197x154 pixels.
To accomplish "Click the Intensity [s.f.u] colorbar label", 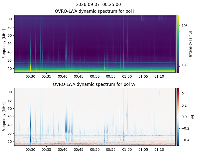I will (191, 44).
